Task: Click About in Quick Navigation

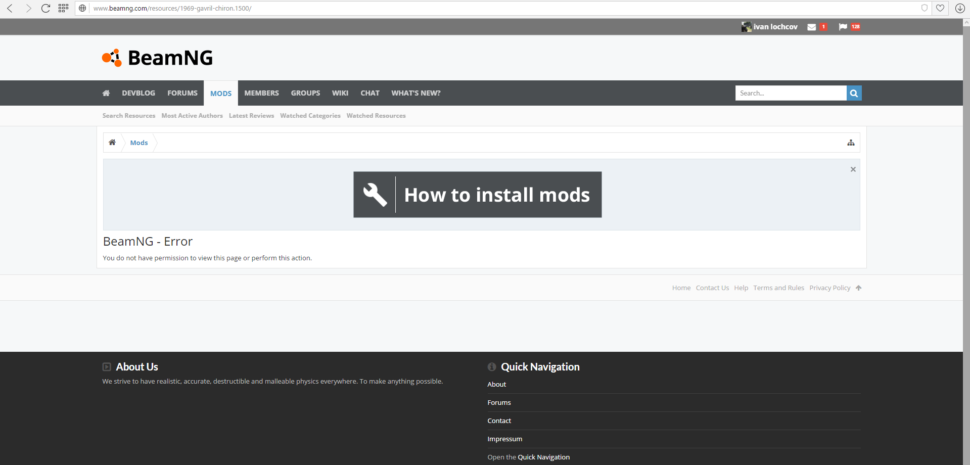Action: tap(497, 384)
